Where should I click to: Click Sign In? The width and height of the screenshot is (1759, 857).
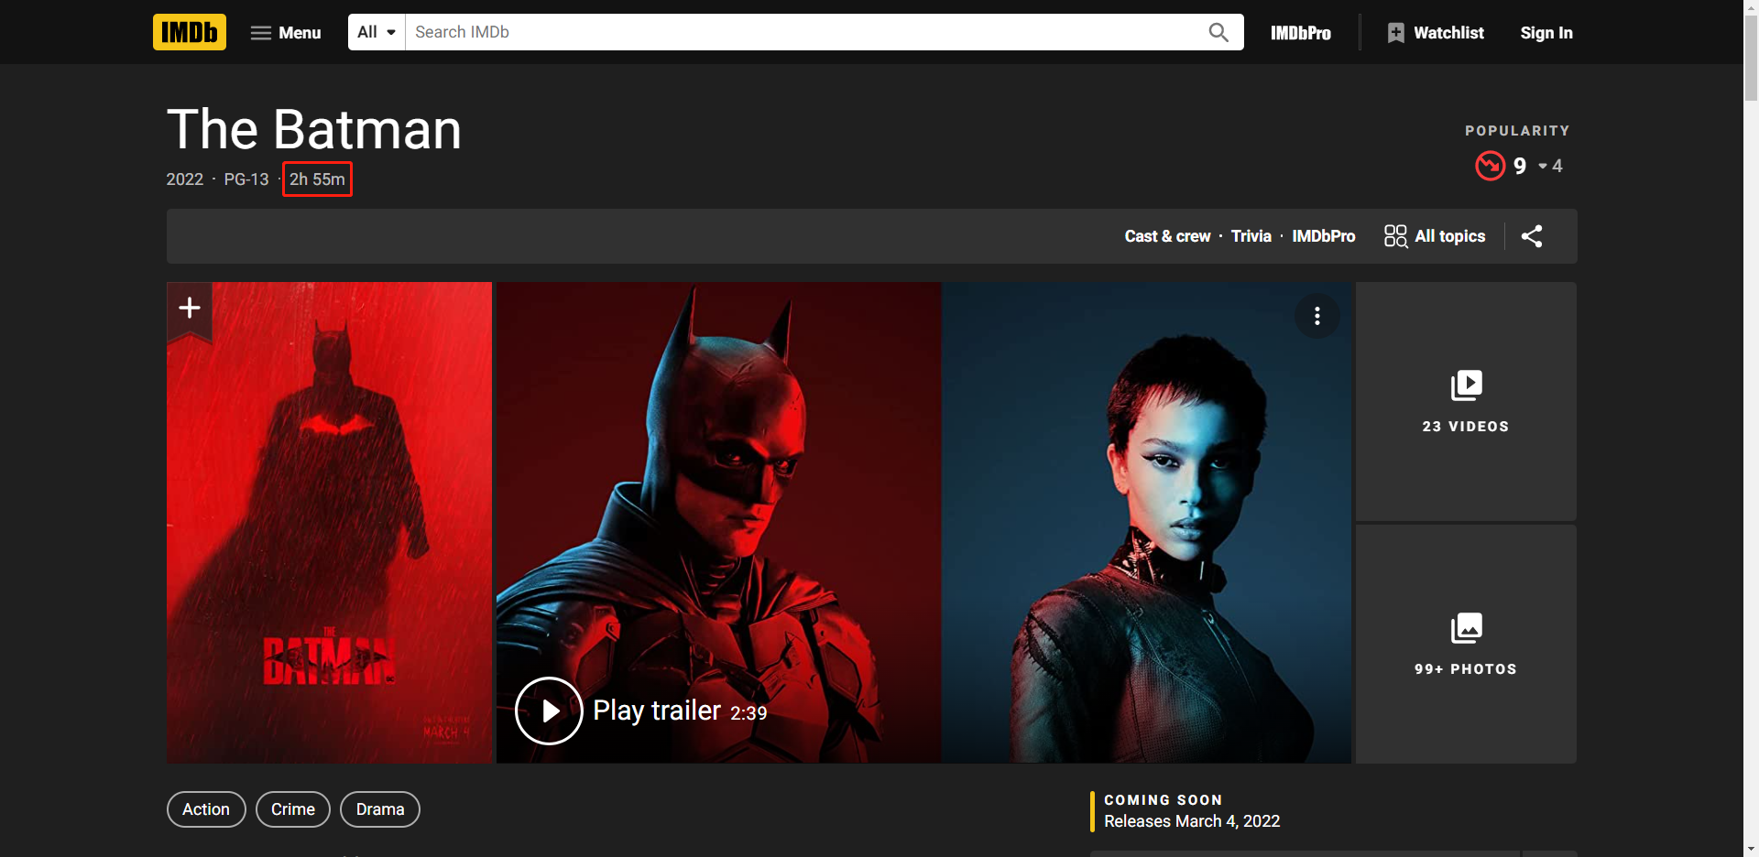[1546, 33]
